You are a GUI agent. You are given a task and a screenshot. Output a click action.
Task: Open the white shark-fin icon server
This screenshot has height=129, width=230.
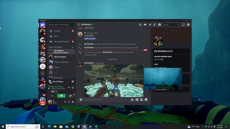(43, 67)
